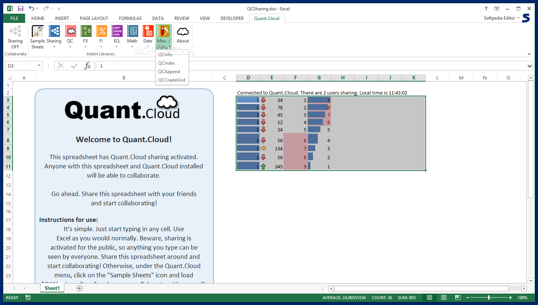This screenshot has width=538, height=305.
Task: Switch to the INSERT tab
Action: coord(62,18)
